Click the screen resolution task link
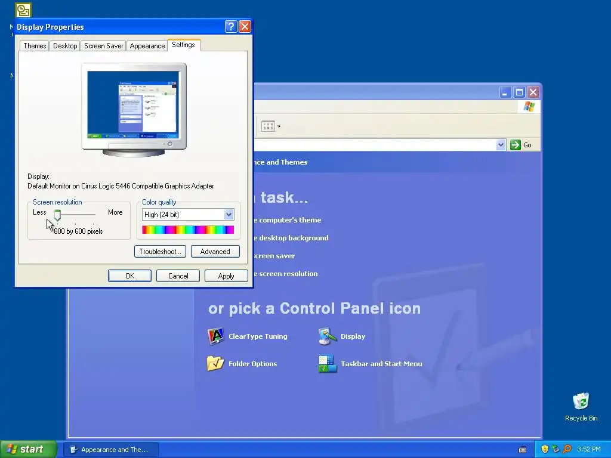Screen dimensions: 611x458 pos(286,273)
